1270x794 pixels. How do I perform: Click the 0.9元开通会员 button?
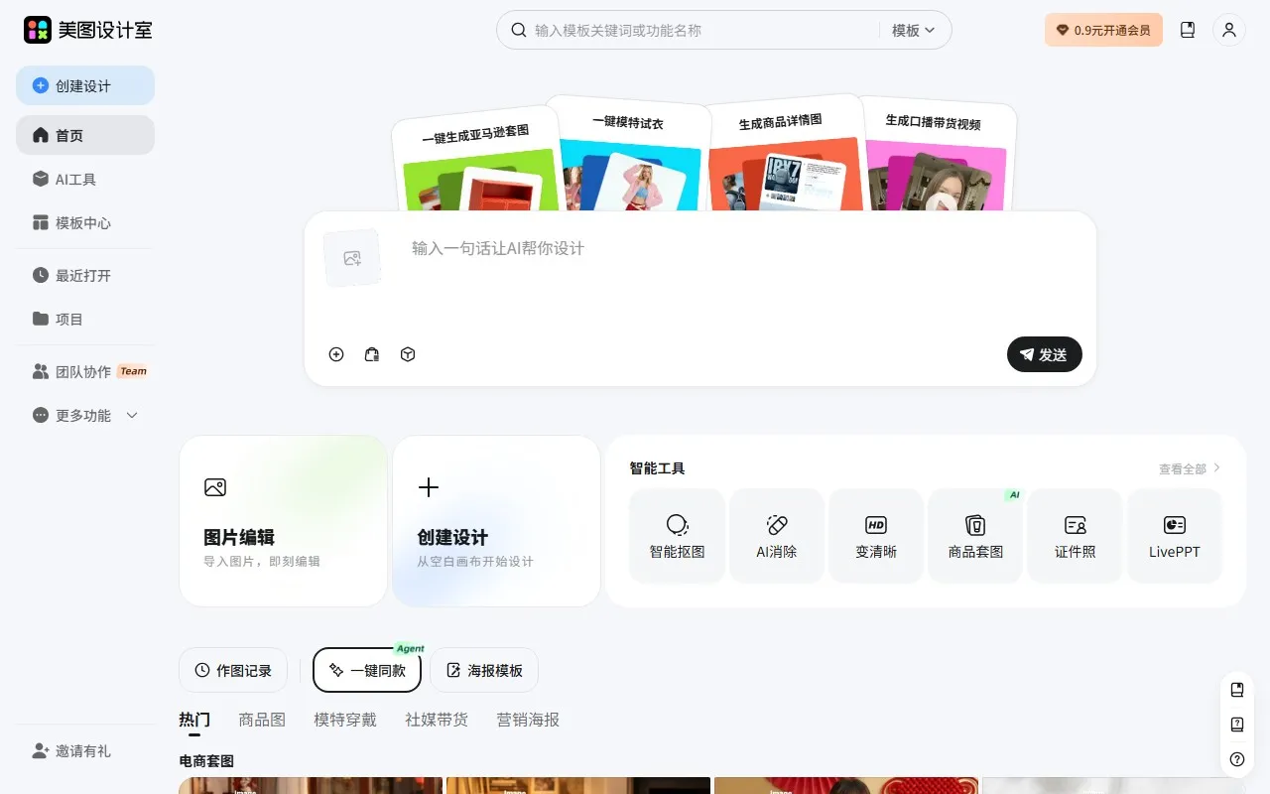point(1103,30)
